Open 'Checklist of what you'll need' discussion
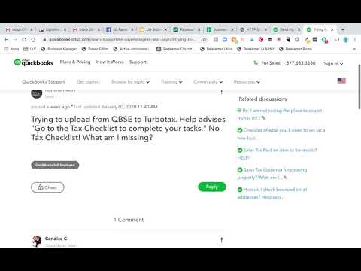This screenshot has height=271, width=361. click(281, 134)
